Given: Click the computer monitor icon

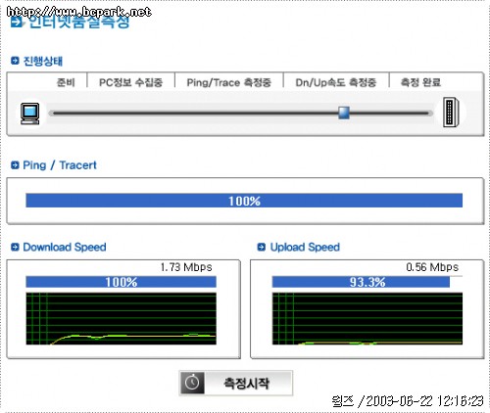Looking at the screenshot, I should (30, 114).
